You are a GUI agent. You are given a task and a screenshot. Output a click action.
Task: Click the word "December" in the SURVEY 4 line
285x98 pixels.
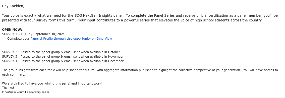point(116,61)
